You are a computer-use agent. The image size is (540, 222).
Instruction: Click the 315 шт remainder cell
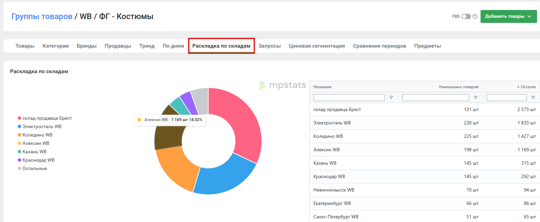click(529, 163)
